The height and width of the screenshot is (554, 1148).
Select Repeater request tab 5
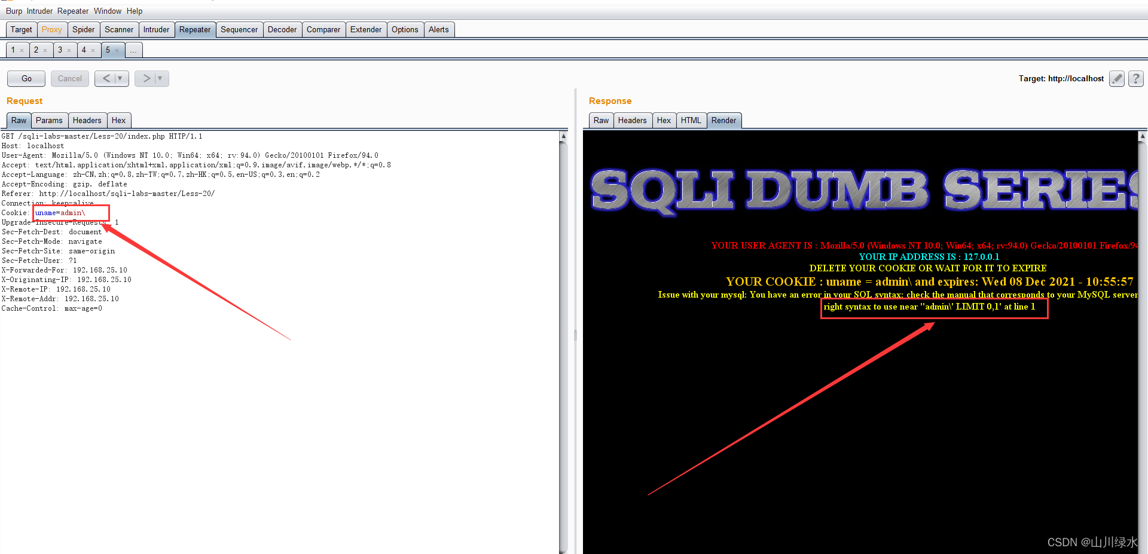pos(108,50)
